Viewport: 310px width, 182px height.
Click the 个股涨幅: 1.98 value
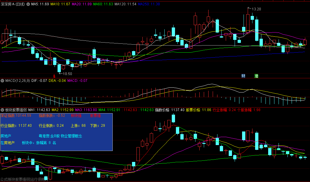click(249, 110)
